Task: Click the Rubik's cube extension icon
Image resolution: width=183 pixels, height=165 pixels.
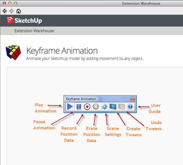Action: (13, 52)
